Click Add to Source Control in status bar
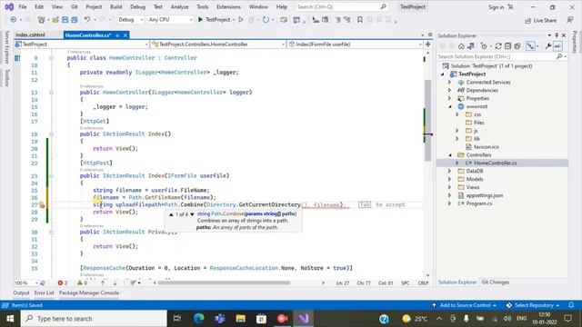 pos(465,305)
